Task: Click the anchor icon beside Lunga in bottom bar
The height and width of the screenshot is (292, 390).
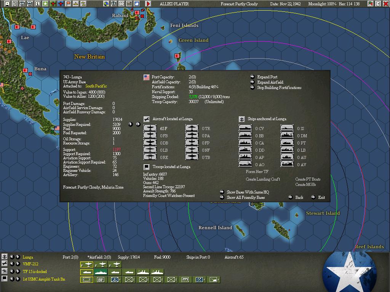Action: (x=4, y=257)
